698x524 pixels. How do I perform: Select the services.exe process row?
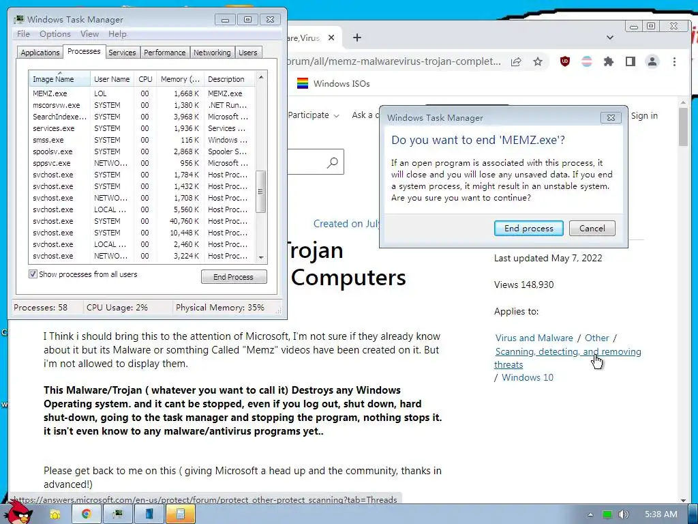(142, 128)
